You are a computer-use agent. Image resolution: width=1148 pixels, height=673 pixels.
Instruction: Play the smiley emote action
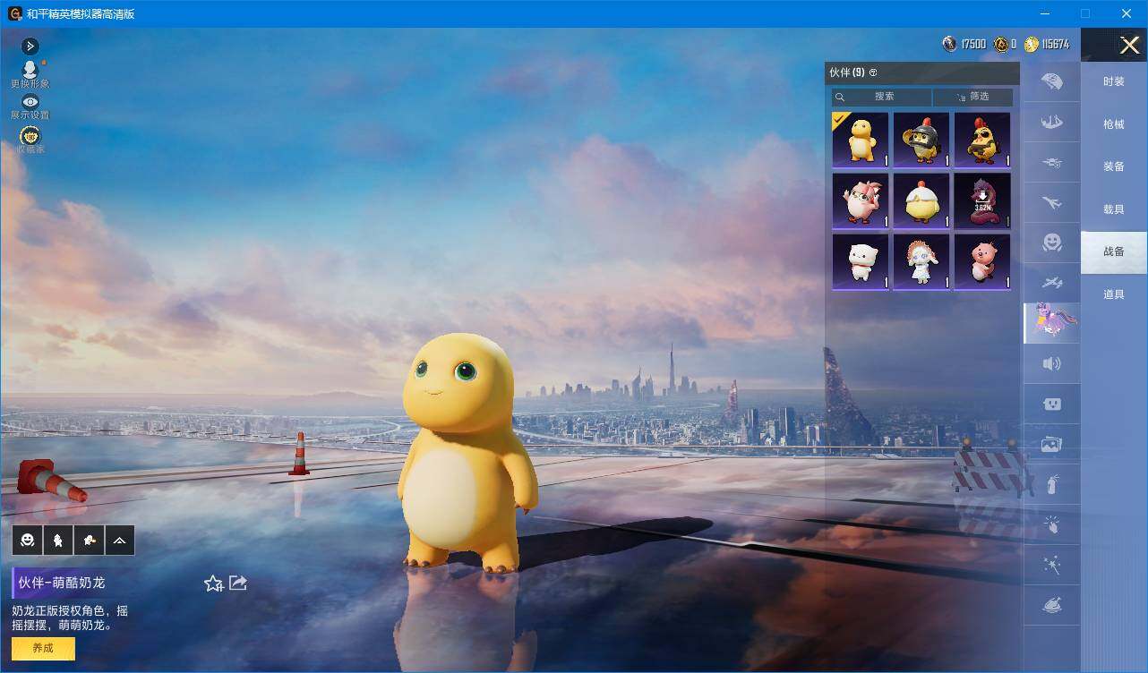pos(27,541)
